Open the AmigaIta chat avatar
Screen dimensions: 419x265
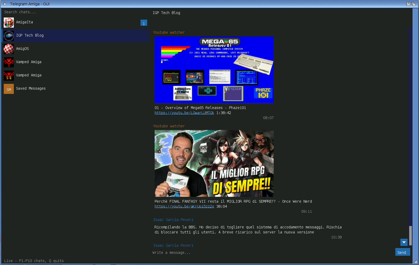(9, 23)
